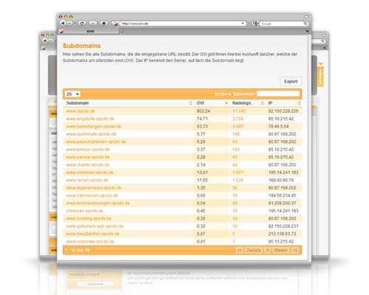The width and height of the screenshot is (369, 295).
Task: Click the toolbar pill button in the title bar
Action: tap(306, 17)
